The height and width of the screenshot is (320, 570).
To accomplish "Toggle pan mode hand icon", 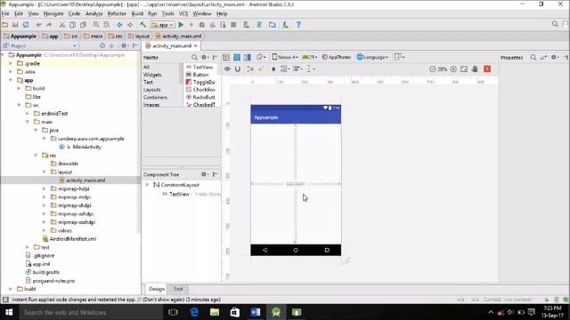I will [475, 69].
